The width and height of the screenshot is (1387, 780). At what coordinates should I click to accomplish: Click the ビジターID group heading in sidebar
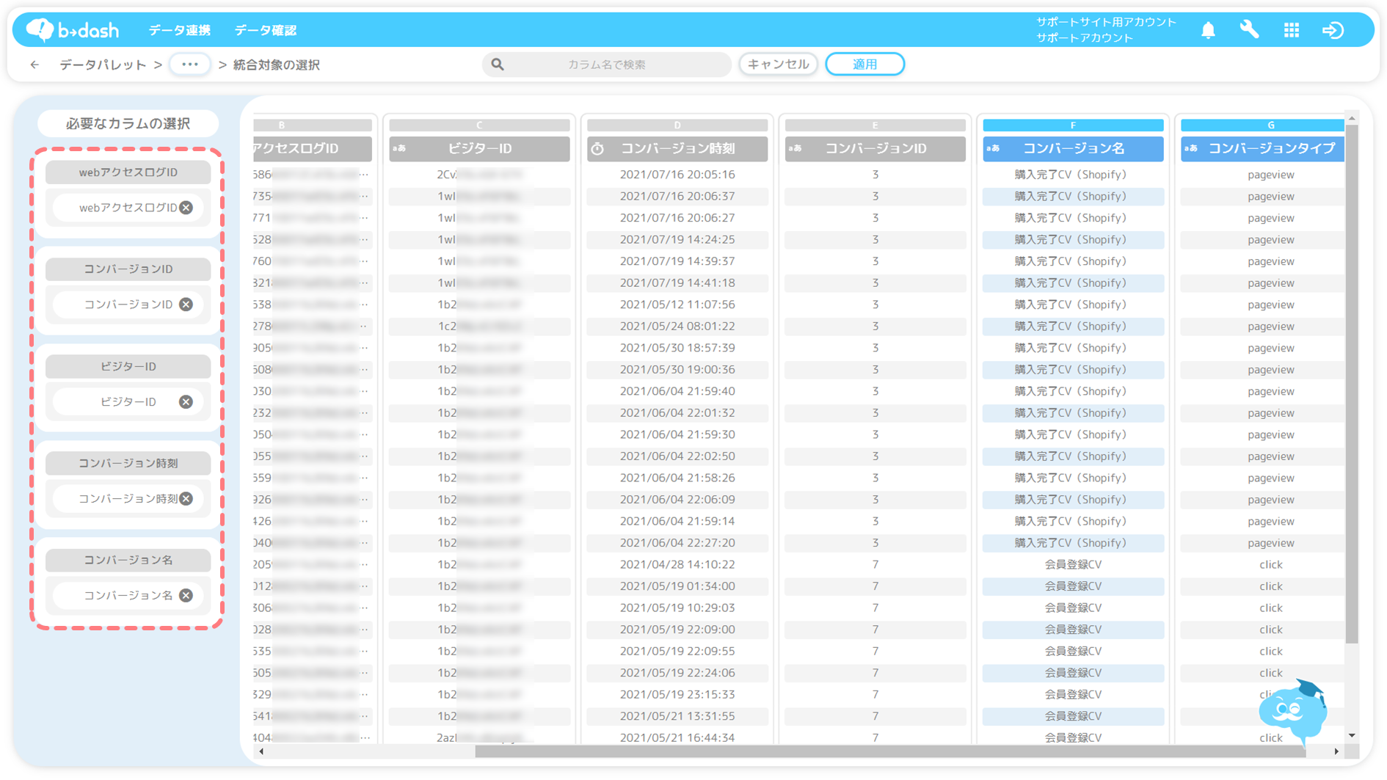(x=128, y=366)
